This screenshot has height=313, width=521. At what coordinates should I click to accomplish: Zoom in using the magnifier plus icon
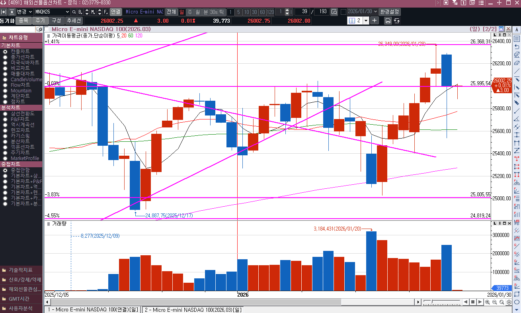click(487, 302)
